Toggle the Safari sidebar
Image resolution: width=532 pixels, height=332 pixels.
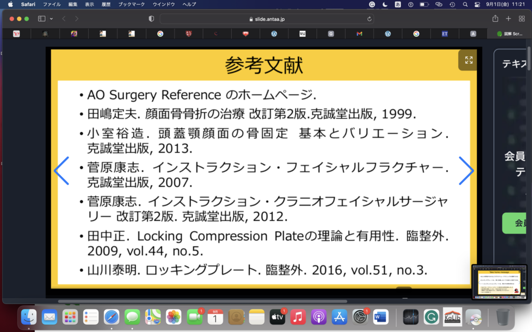42,19
